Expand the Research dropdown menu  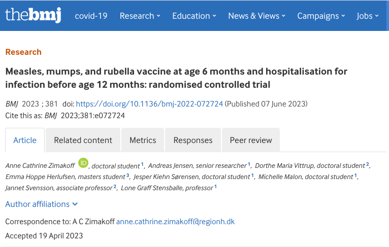(140, 16)
